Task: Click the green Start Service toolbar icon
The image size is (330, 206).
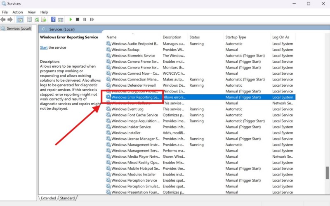Action: [x=71, y=19]
